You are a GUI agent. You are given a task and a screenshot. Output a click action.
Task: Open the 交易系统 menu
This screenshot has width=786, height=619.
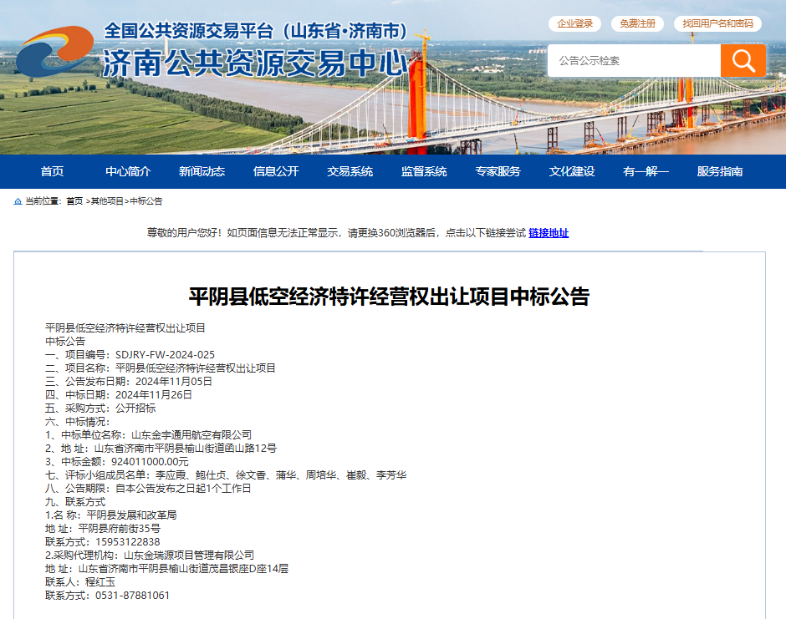pyautogui.click(x=350, y=171)
